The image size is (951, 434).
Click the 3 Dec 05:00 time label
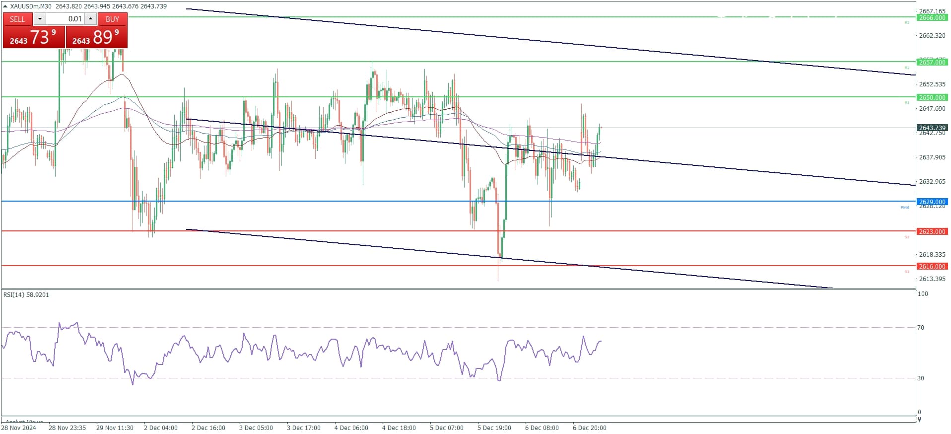point(256,428)
